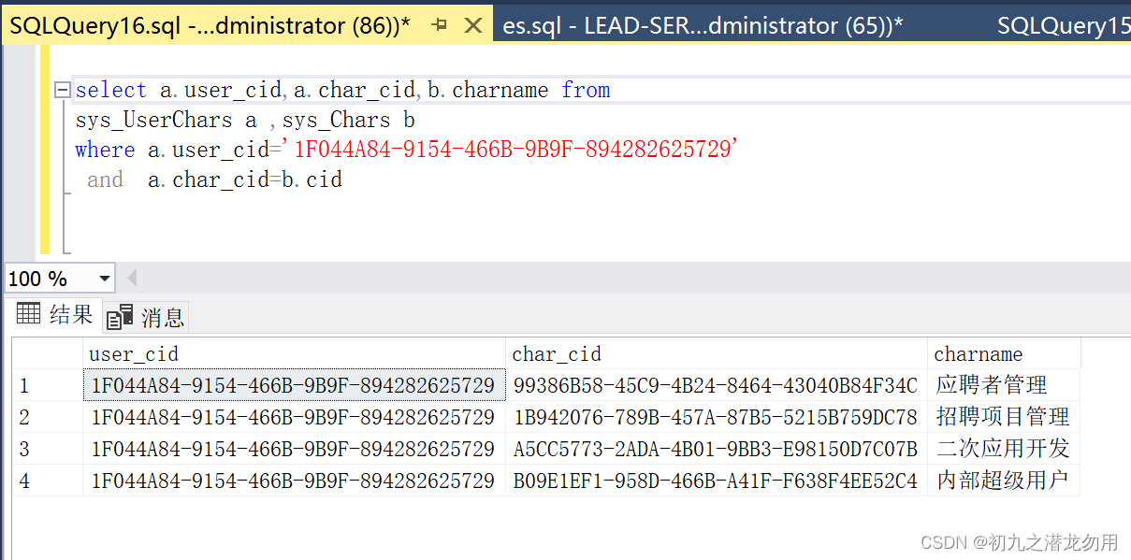Collapse the SQL code outline region
This screenshot has height=560, width=1131.
62,89
